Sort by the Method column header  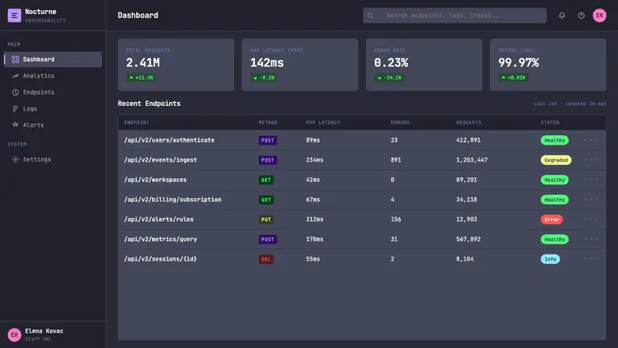click(x=268, y=123)
